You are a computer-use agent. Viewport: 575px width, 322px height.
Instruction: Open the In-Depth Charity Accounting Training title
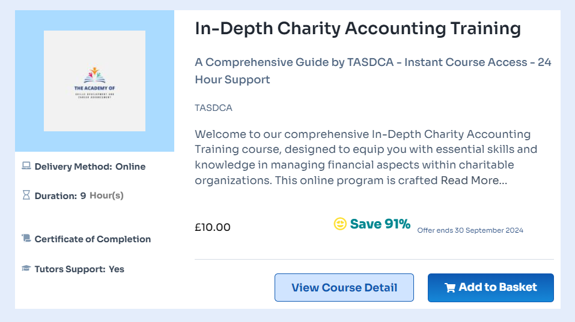357,28
